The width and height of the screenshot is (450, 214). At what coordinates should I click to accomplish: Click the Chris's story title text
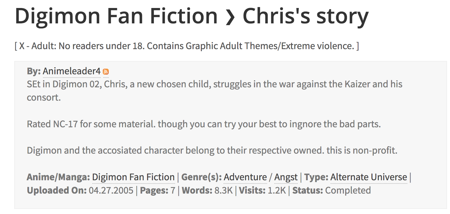coord(306,16)
